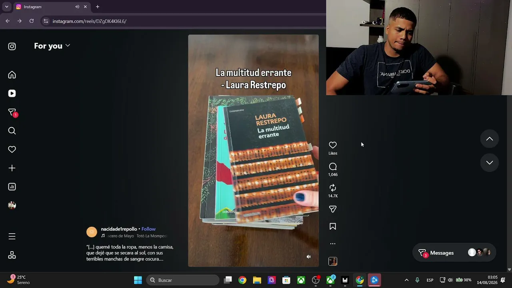Open the Dashboard chart icon in sidebar
This screenshot has height=288, width=512.
(12, 186)
